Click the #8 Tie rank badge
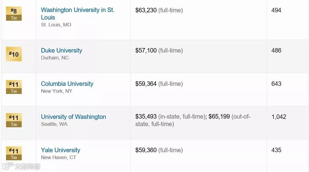This screenshot has height=172, width=309. 14,14
